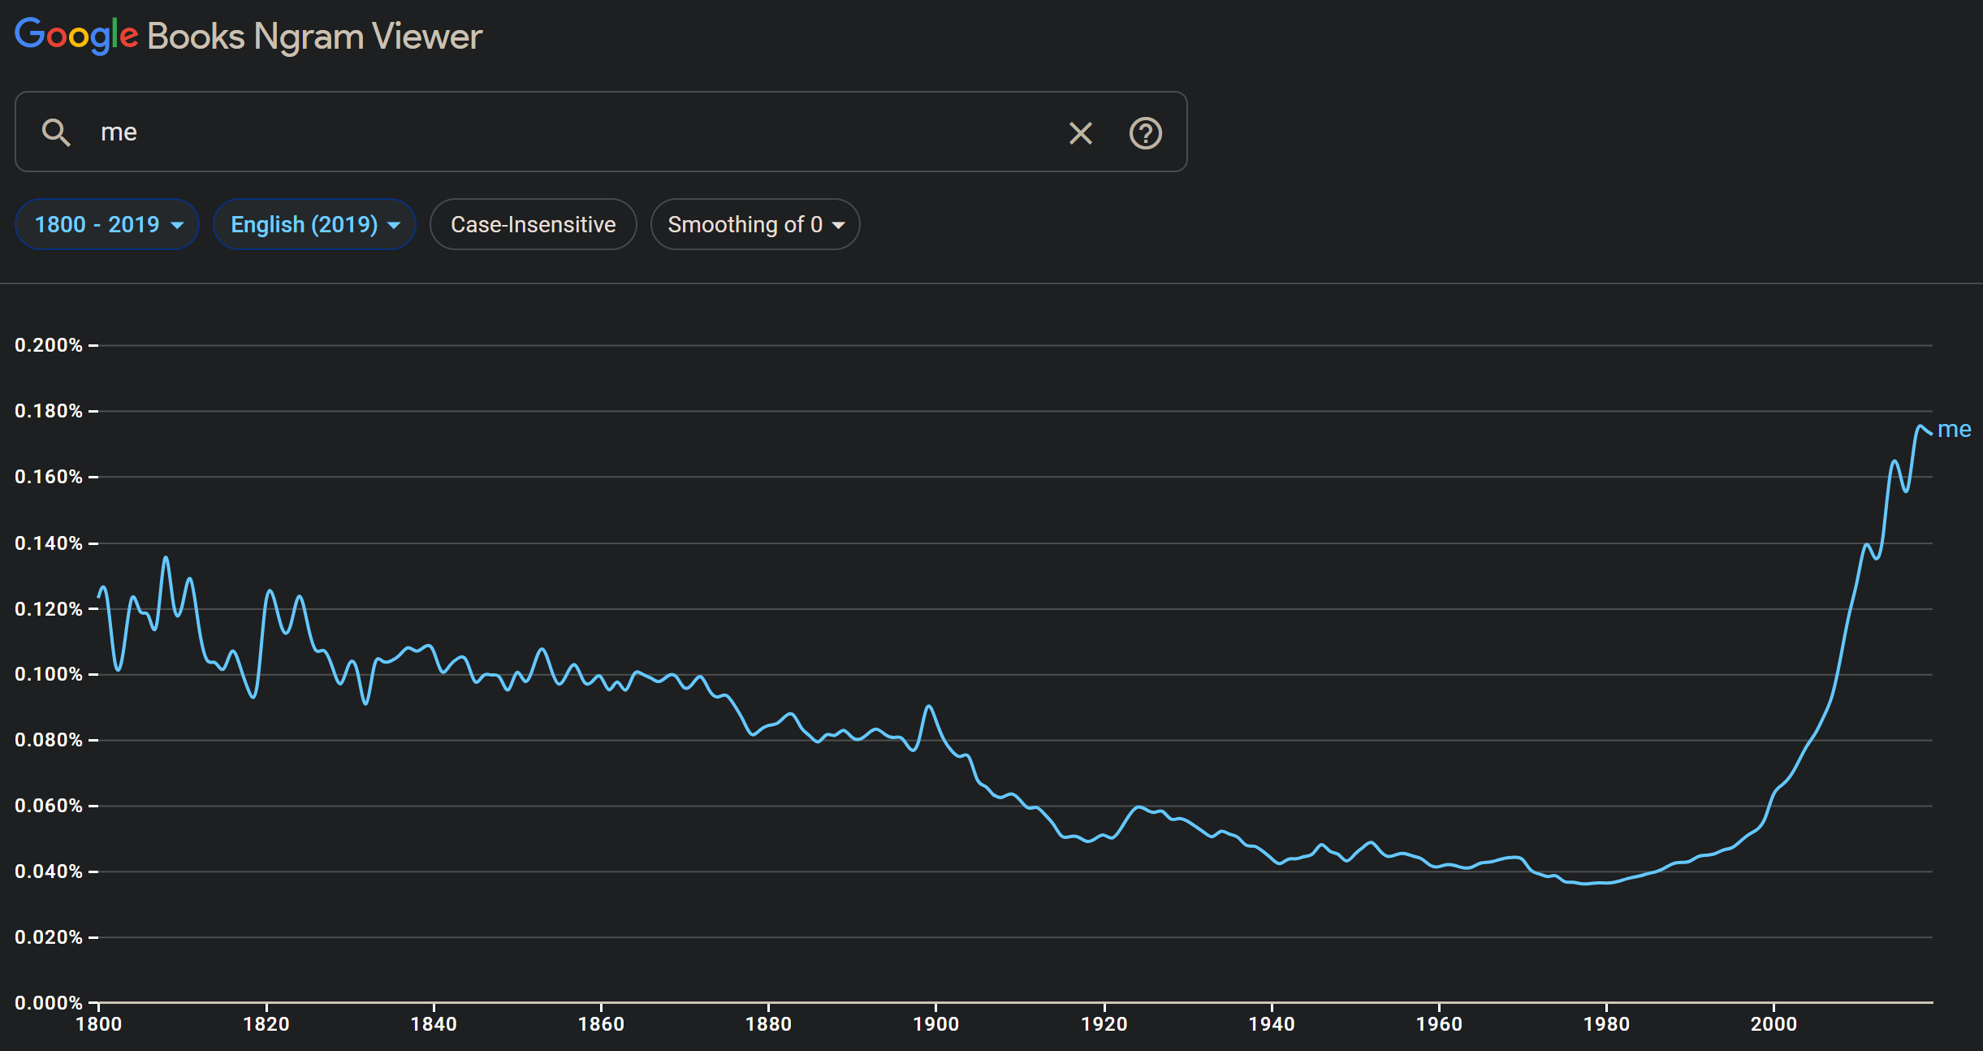The image size is (1983, 1051).
Task: Click the 0.100% y-axis label
Action: [x=49, y=674]
